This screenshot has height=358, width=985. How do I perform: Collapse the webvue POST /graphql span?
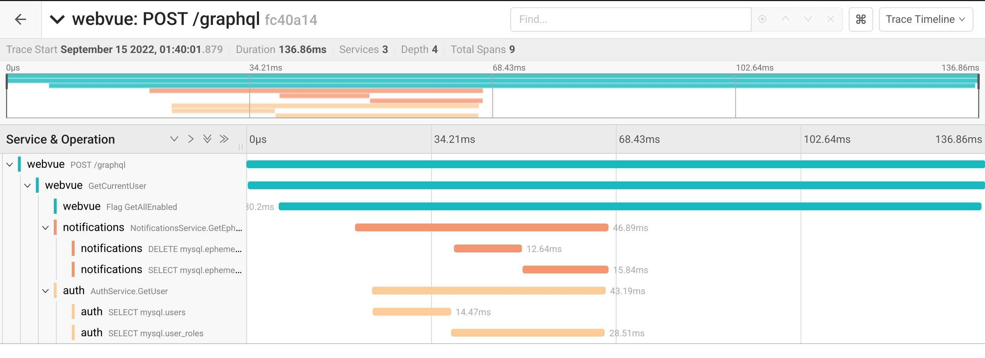pos(10,165)
